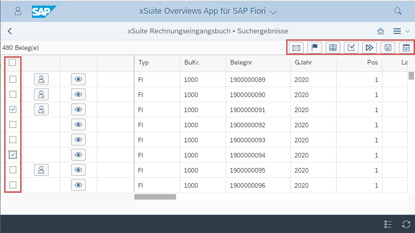Open processor icon for document 1900000095
Viewport: 415px width, 233px height.
click(x=41, y=170)
